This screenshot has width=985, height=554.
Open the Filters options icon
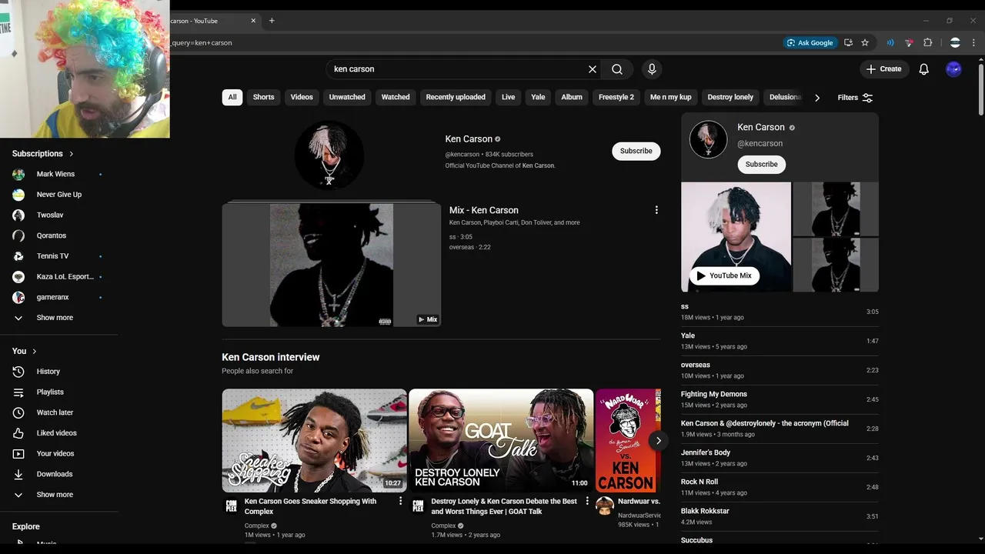867,98
